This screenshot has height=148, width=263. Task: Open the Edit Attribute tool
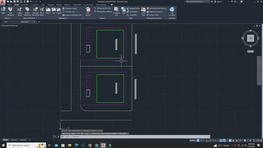pyautogui.click(x=10, y=12)
